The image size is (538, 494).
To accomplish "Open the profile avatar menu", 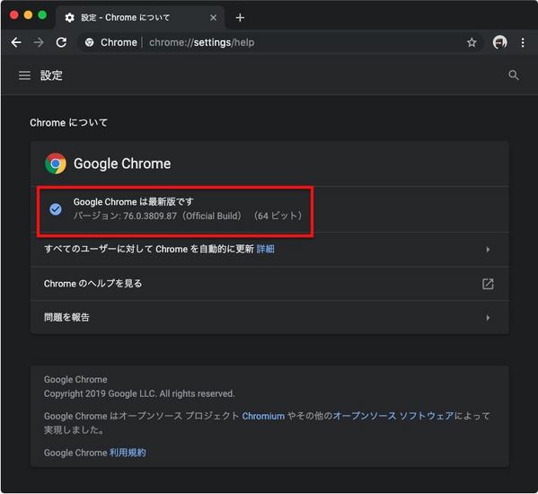I will pyautogui.click(x=499, y=42).
